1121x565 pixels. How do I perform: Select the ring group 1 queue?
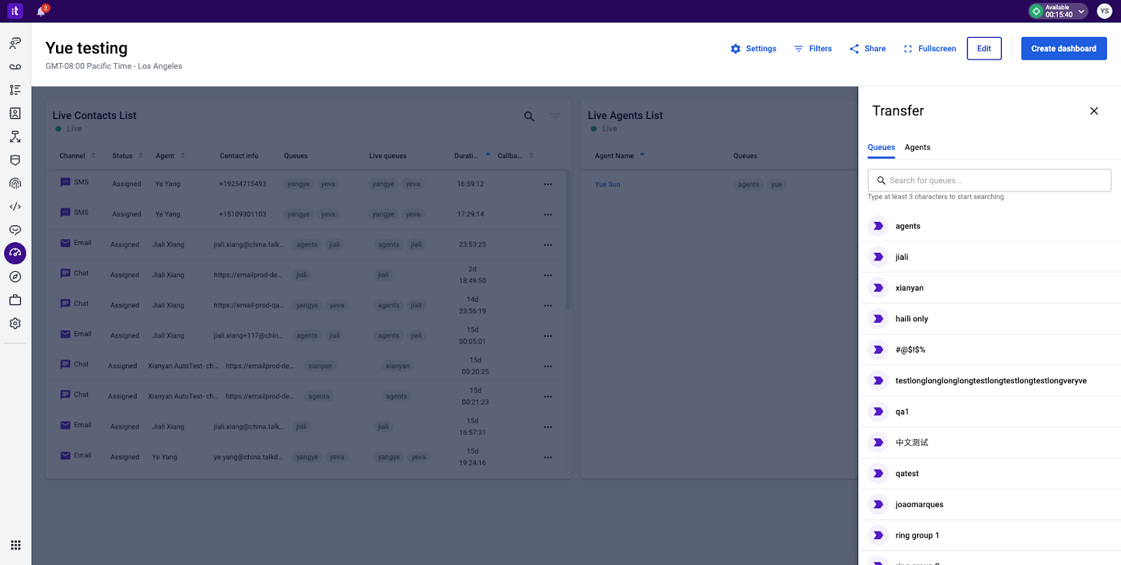pos(989,535)
